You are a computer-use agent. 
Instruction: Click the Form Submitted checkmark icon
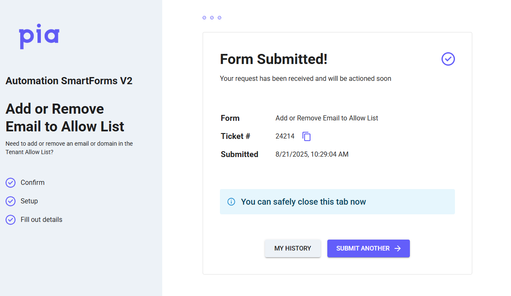448,59
